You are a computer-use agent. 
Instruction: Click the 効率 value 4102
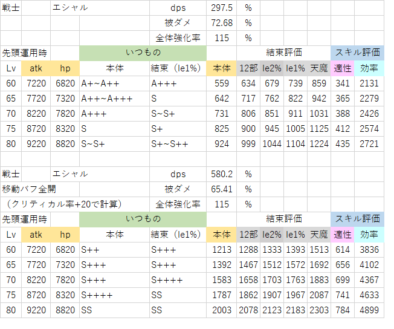click(x=369, y=265)
